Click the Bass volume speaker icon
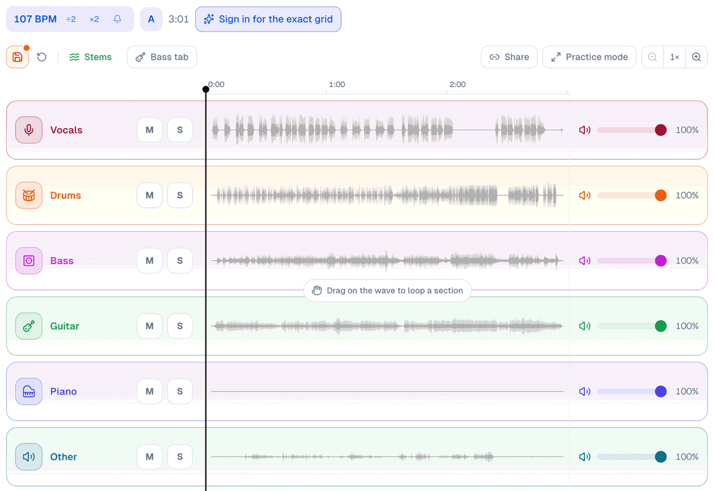This screenshot has height=491, width=714. [585, 261]
